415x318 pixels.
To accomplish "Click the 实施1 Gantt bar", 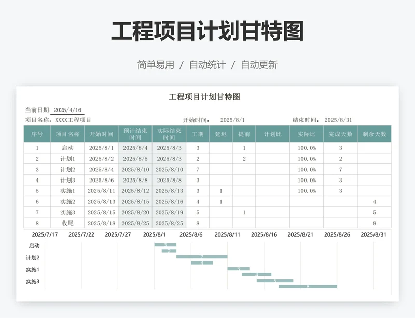I will click(x=239, y=269).
